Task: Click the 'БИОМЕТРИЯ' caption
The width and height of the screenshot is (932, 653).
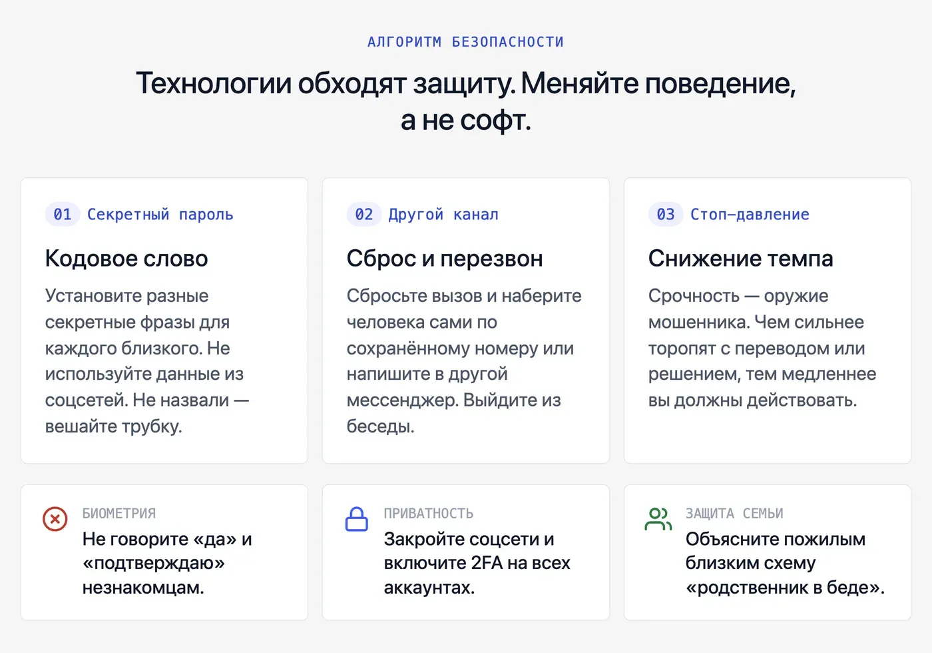Action: (x=119, y=514)
